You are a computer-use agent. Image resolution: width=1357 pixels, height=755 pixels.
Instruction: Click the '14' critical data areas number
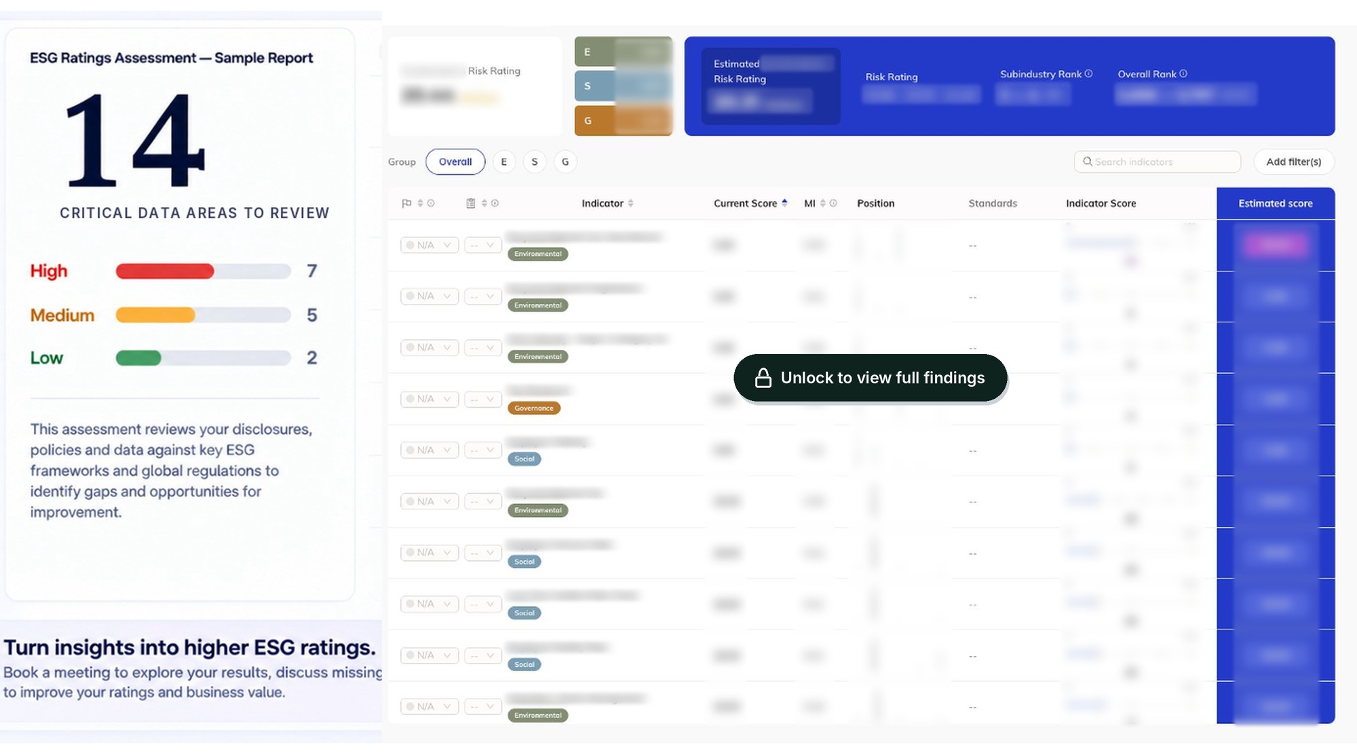click(134, 140)
